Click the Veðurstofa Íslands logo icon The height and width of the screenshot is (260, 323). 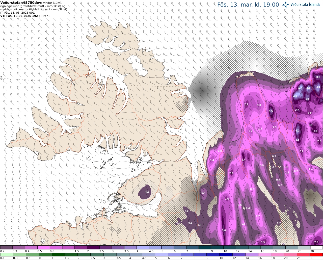pyautogui.click(x=286, y=5)
